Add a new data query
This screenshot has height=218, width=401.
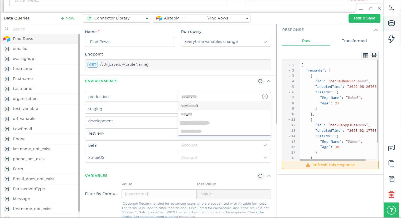click(x=67, y=18)
